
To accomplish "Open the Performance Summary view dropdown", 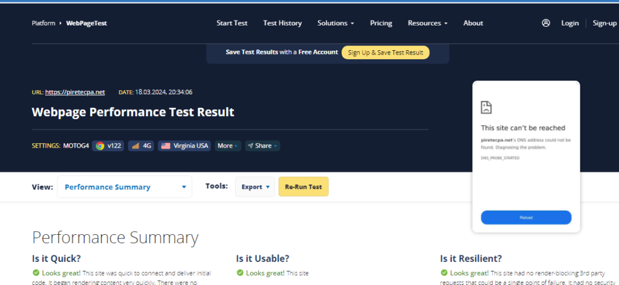I will pos(125,187).
